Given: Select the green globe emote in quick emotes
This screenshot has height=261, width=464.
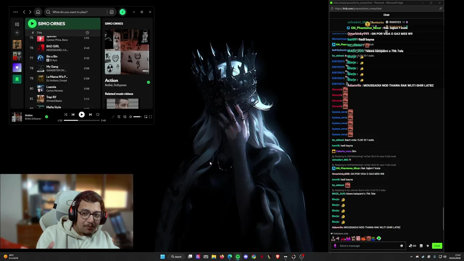Looking at the screenshot, I should coord(379,238).
